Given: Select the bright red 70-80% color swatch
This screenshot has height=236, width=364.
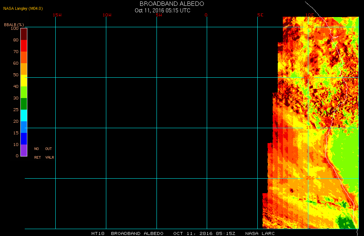Looking at the screenshot, I should click(x=24, y=46).
